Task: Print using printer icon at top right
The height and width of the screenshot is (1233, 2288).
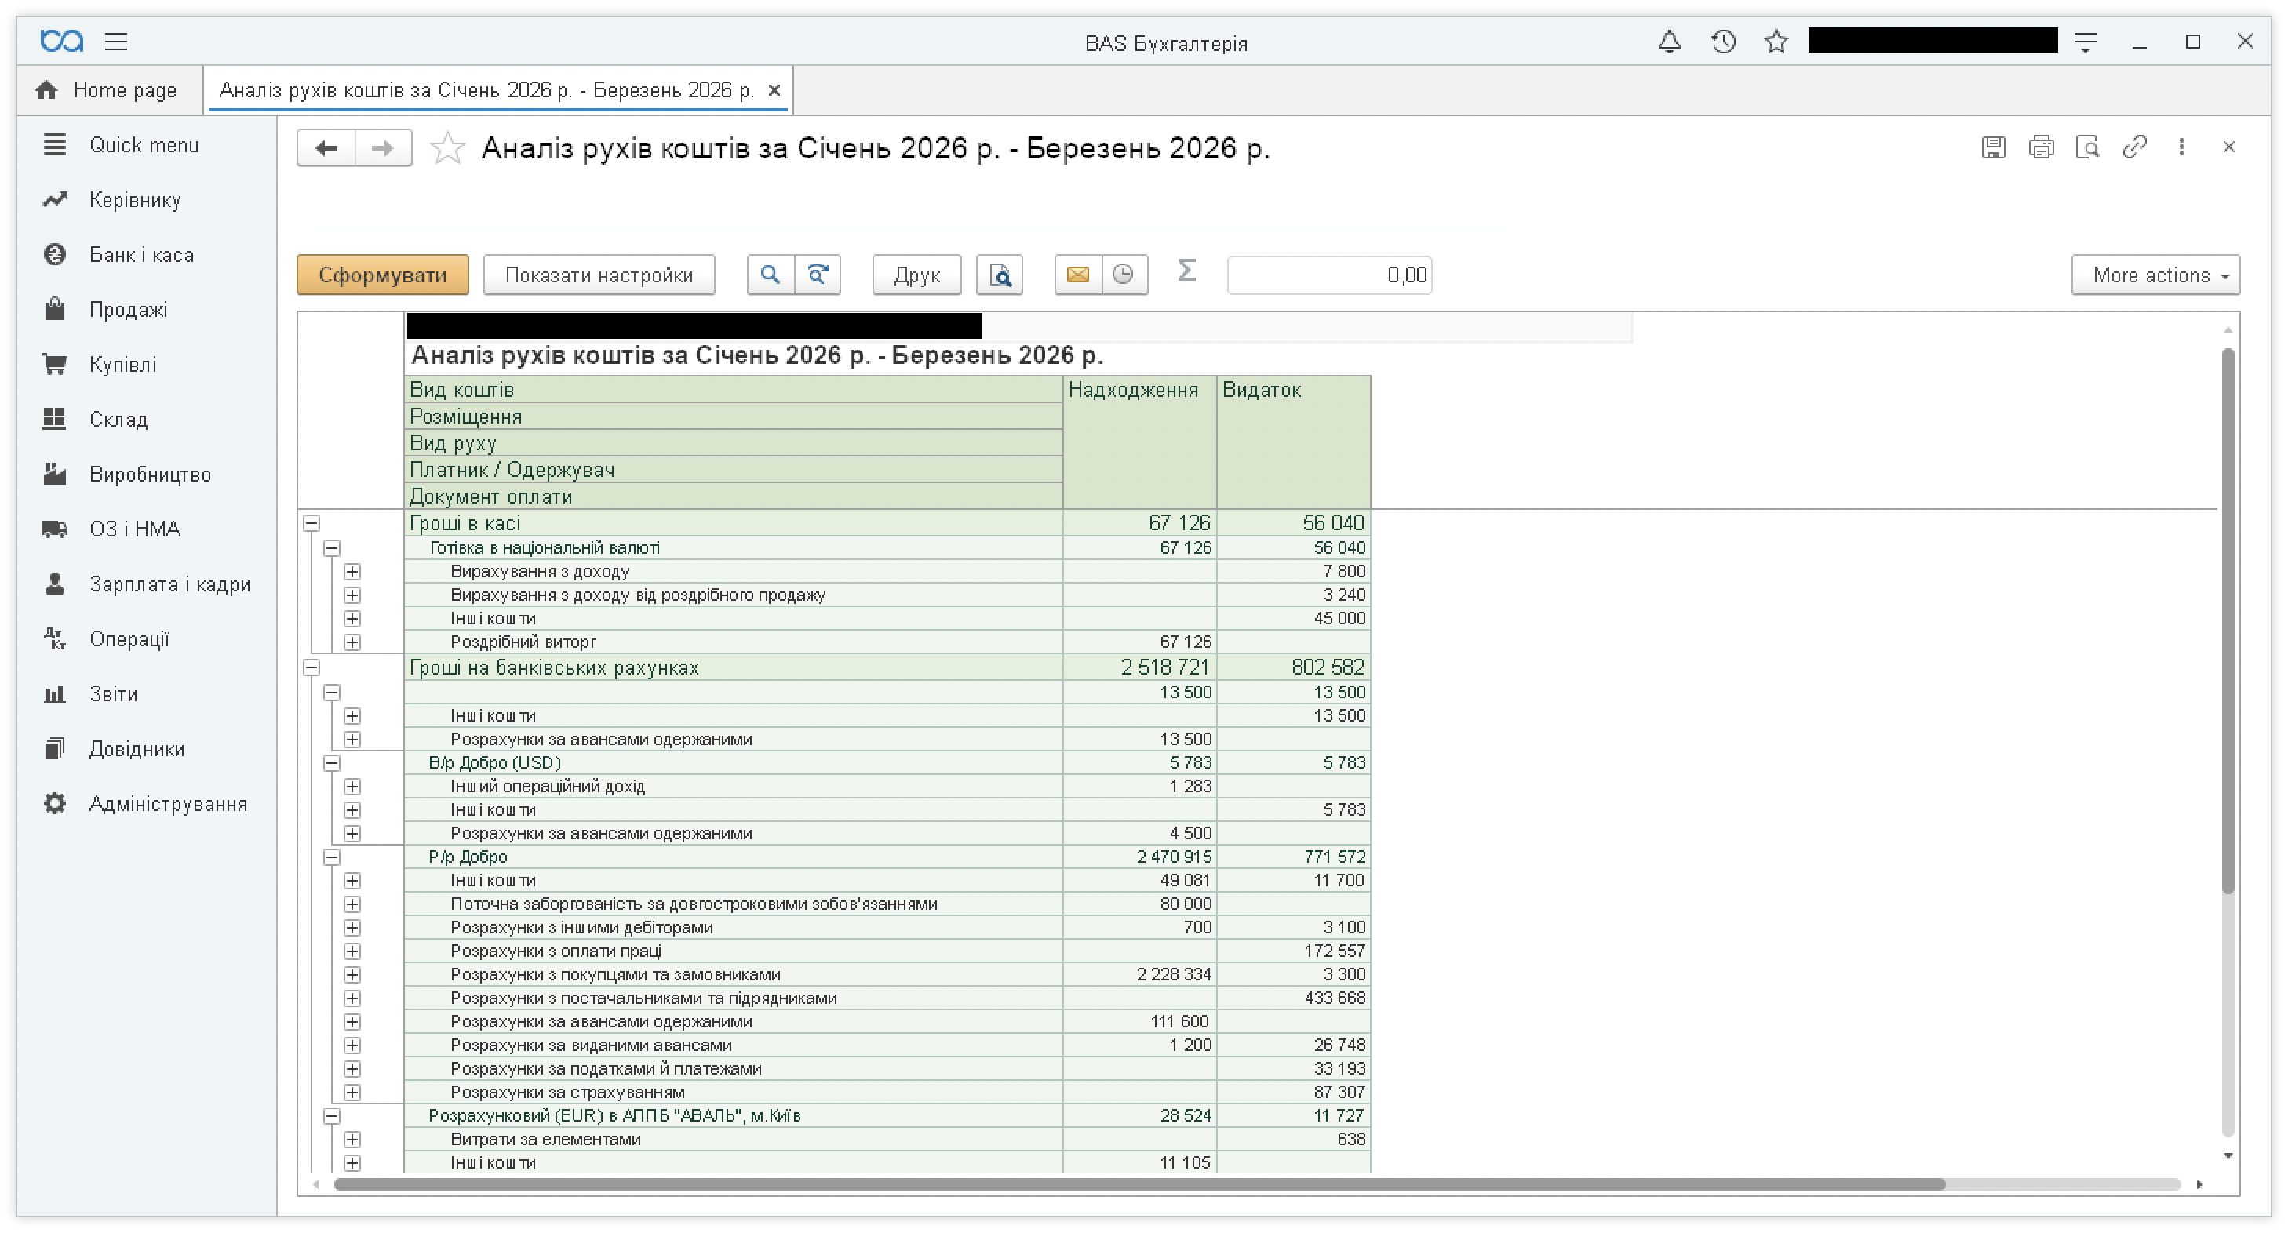Action: (x=2041, y=147)
